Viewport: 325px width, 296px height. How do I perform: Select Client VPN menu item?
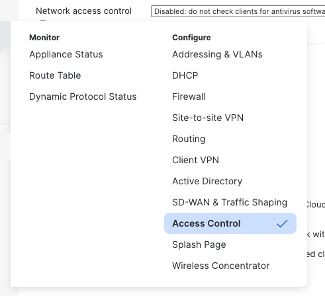196,160
